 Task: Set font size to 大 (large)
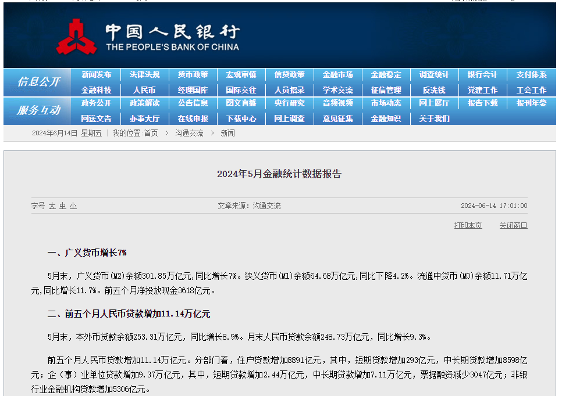pyautogui.click(x=52, y=206)
